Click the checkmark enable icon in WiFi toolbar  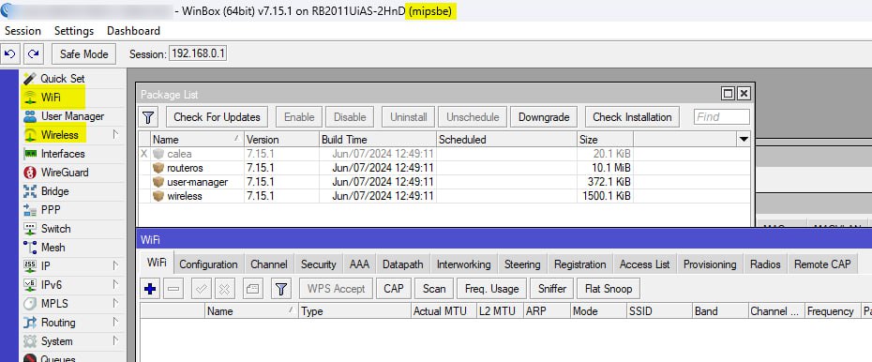pyautogui.click(x=202, y=289)
